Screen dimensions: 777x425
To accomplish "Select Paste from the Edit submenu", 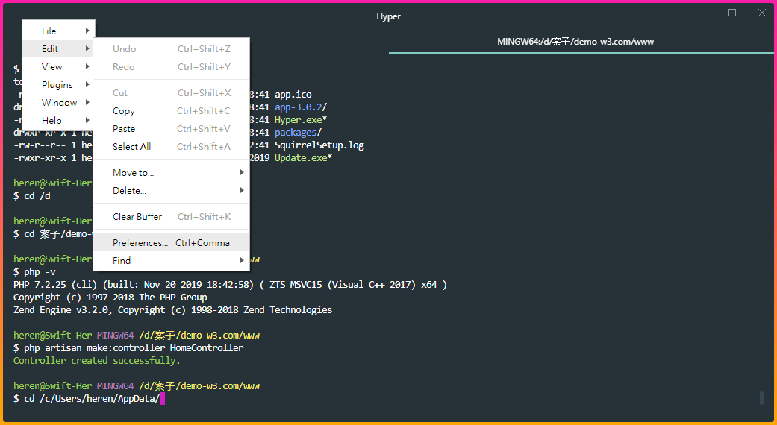I will (172, 129).
